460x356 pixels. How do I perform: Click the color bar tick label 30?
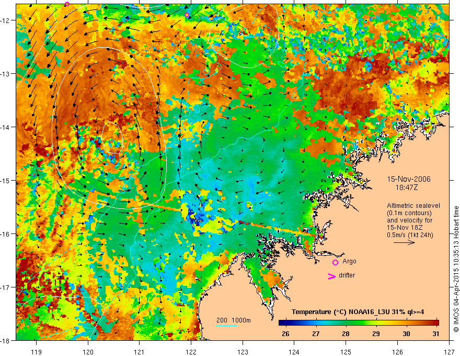[x=406, y=333]
